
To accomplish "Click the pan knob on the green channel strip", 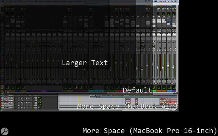I will tap(154, 42).
